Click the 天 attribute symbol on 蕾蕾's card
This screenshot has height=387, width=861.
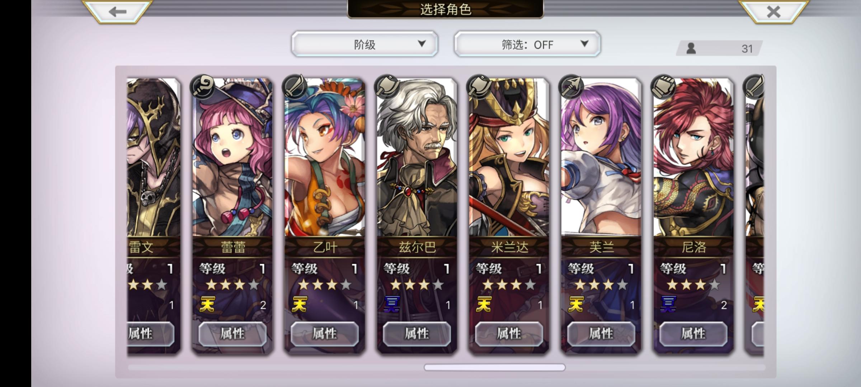pos(207,305)
